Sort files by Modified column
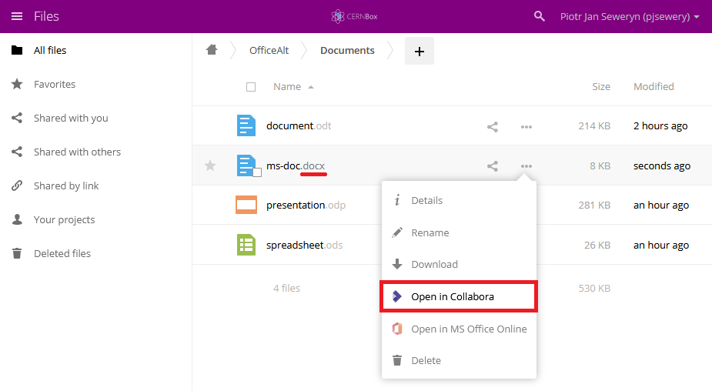This screenshot has height=391, width=712. point(654,87)
